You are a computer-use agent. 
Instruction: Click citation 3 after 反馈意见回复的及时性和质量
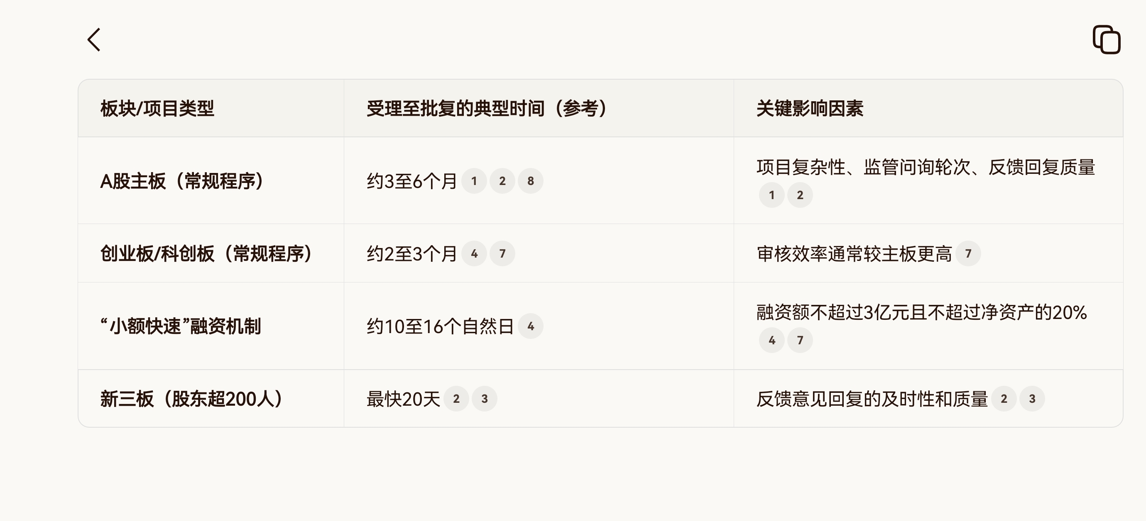coord(1032,399)
